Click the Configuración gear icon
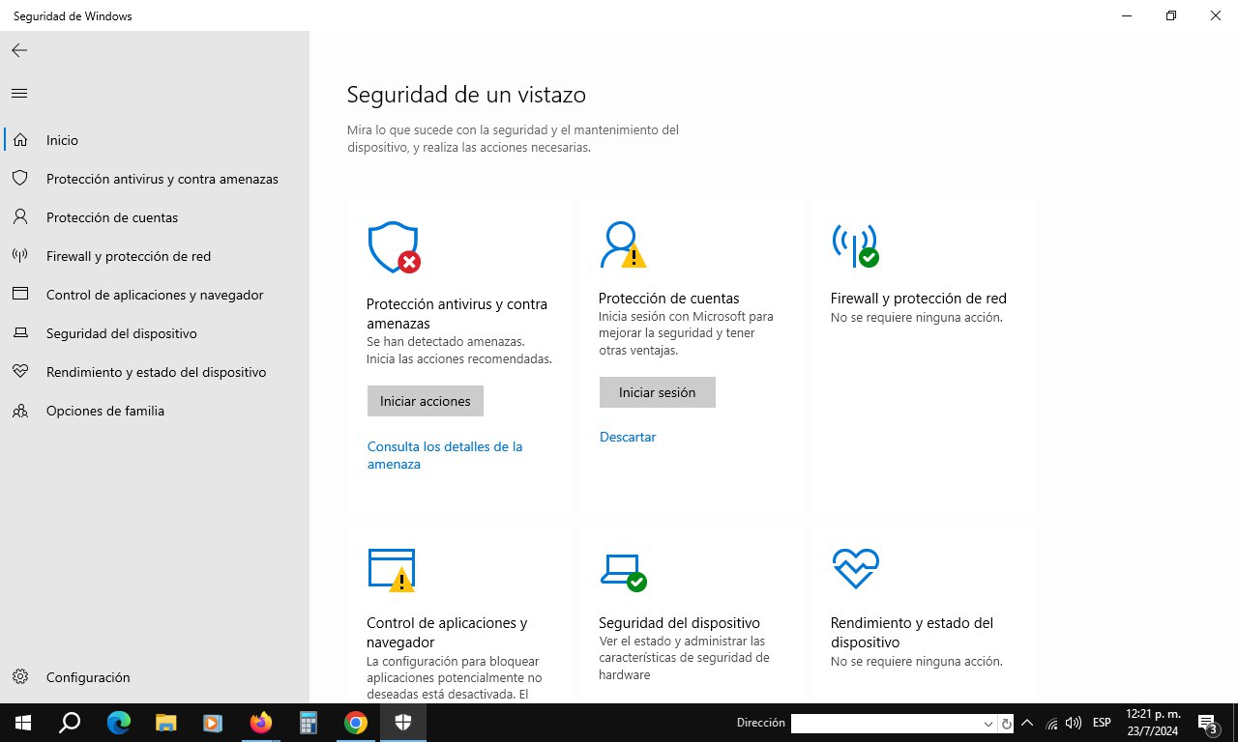This screenshot has height=742, width=1238. click(20, 677)
